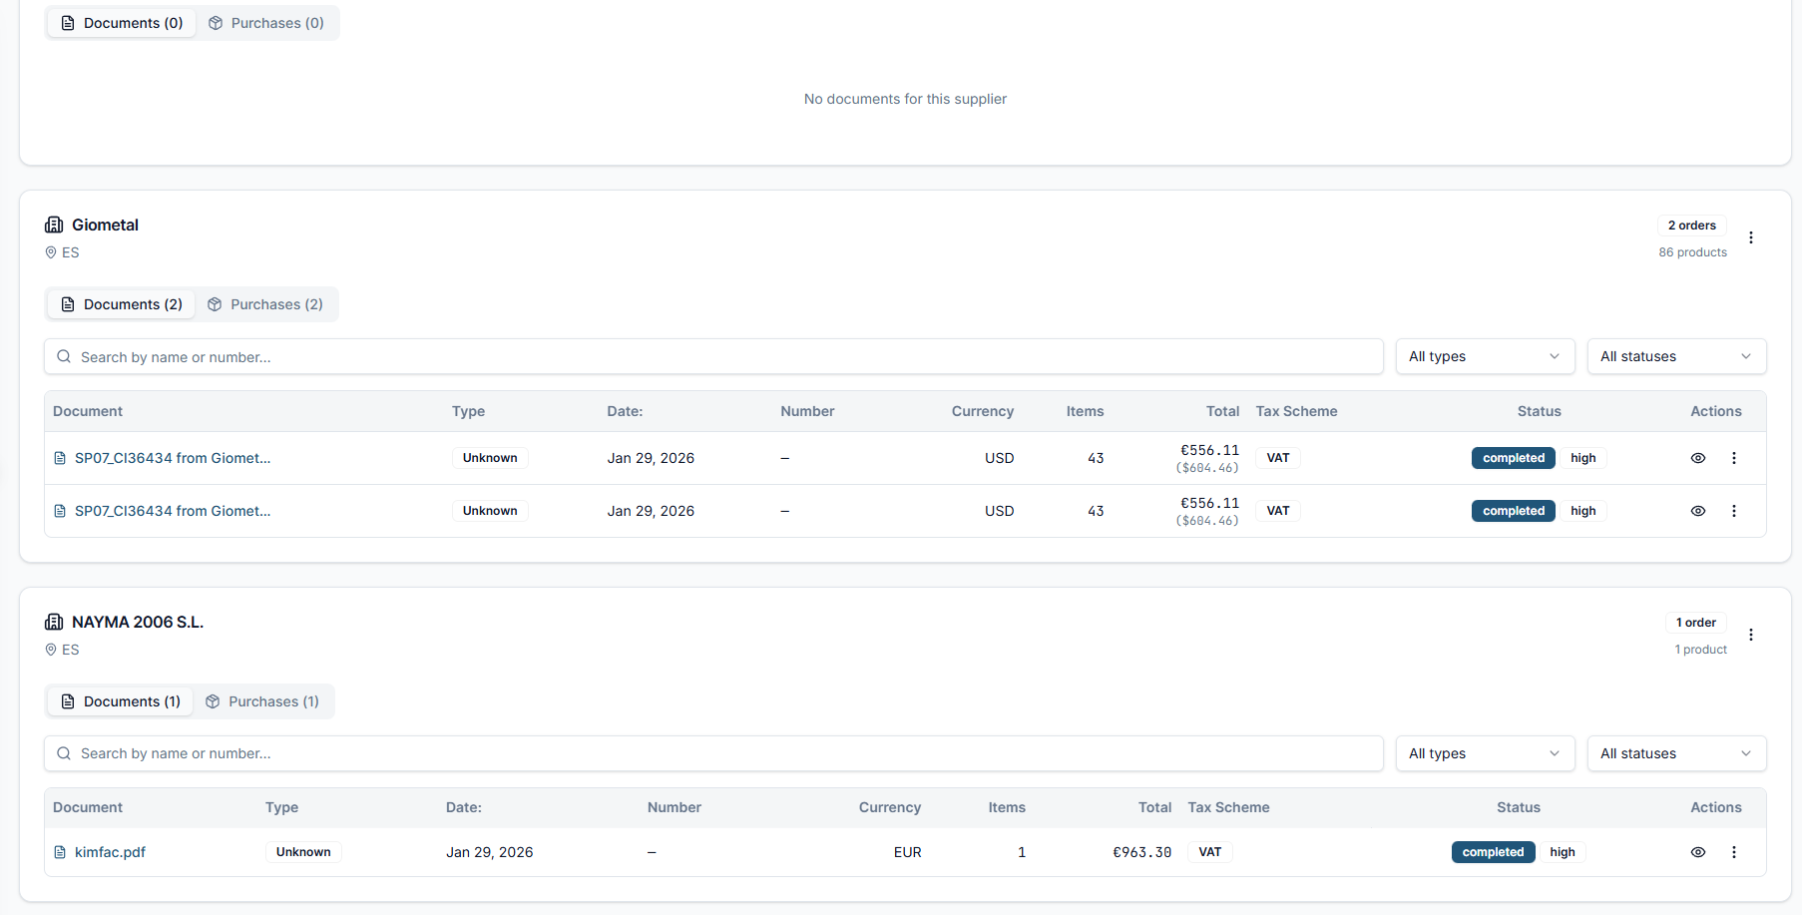Open the kebab menu for NAYMA 2006 S.L.
This screenshot has width=1802, height=915.
pyautogui.click(x=1751, y=635)
